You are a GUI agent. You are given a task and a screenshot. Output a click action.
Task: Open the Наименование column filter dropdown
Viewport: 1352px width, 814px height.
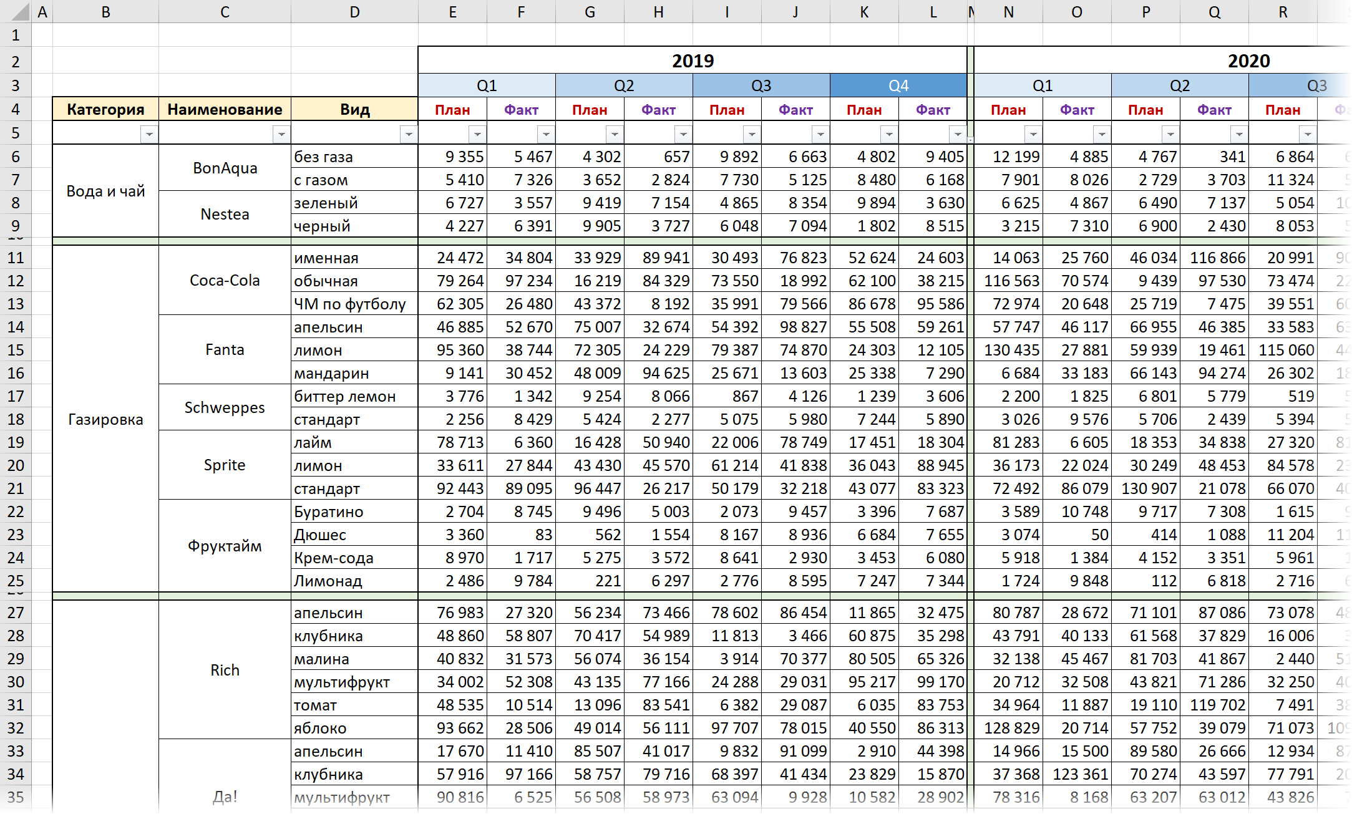pyautogui.click(x=281, y=134)
